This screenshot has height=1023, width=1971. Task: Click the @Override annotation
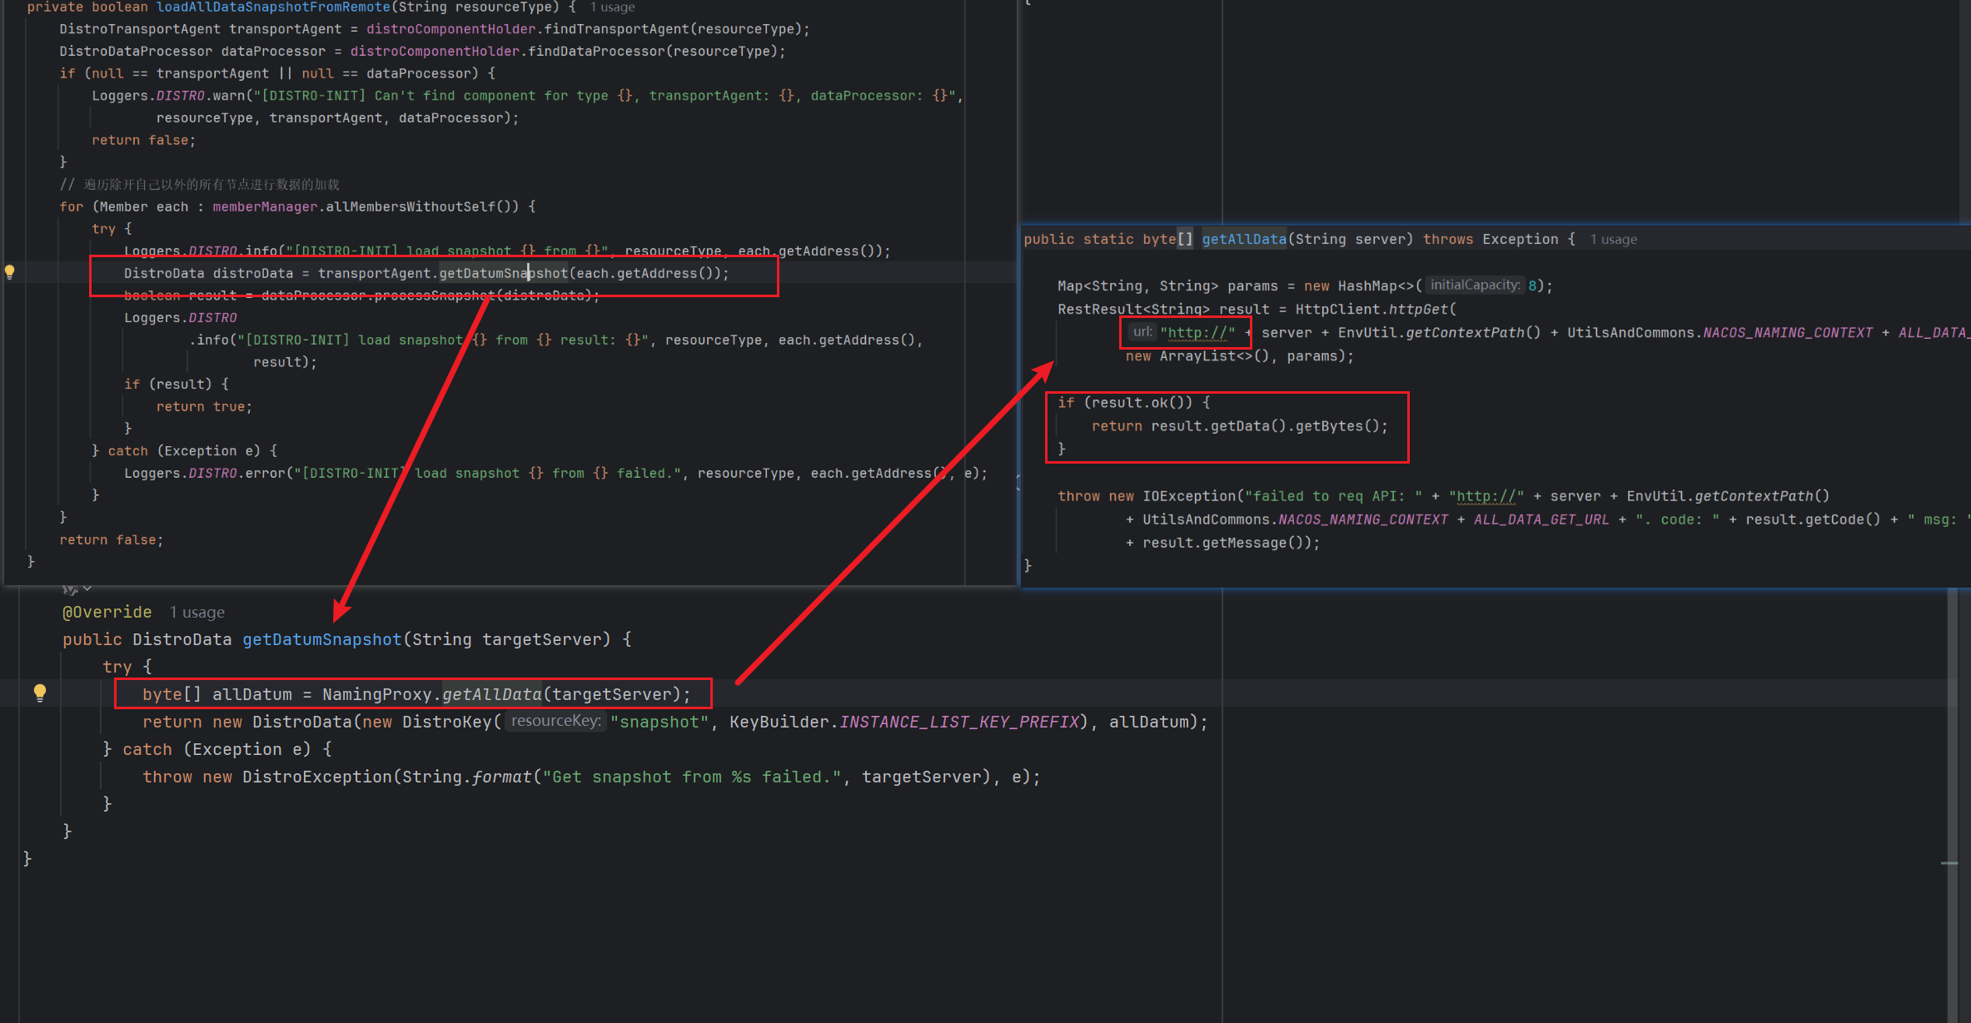107,613
